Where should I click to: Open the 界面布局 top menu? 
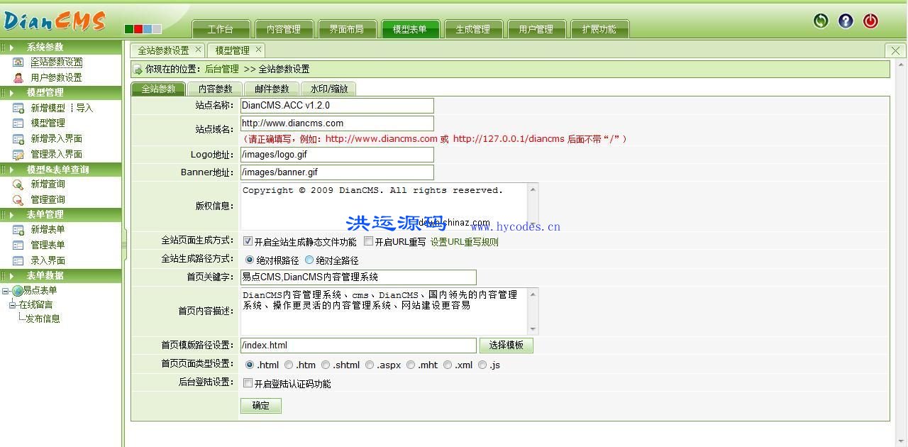347,29
